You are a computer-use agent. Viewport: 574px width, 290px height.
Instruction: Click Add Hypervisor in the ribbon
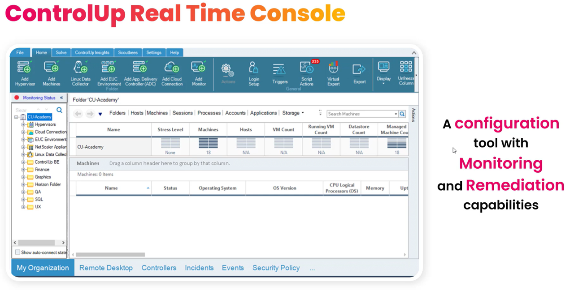coord(24,73)
